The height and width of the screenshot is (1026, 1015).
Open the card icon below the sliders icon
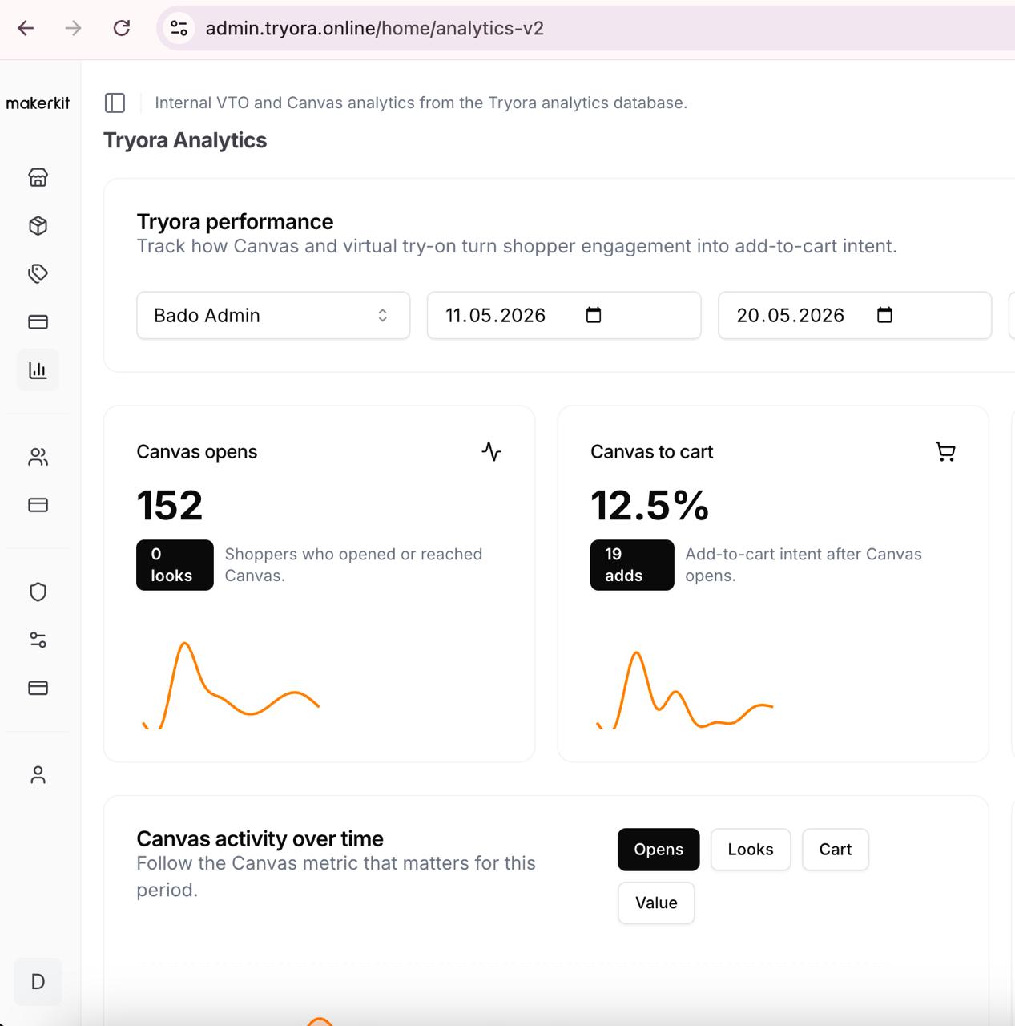[x=38, y=688]
